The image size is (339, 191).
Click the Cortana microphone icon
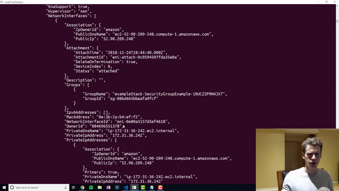[x=65, y=188]
